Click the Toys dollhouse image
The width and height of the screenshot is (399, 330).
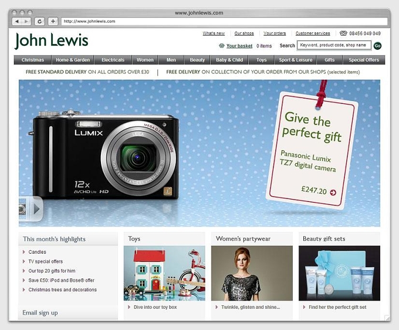tap(164, 273)
